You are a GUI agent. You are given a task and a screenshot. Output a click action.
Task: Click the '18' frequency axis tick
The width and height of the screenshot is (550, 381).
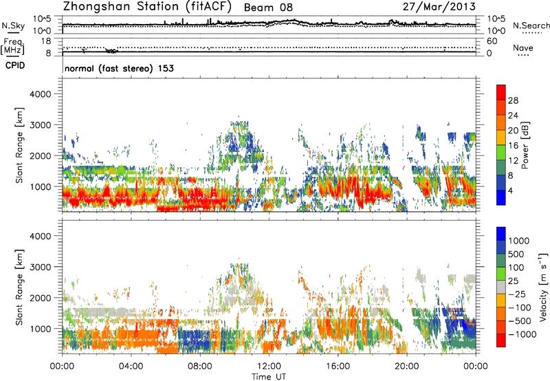(x=46, y=41)
